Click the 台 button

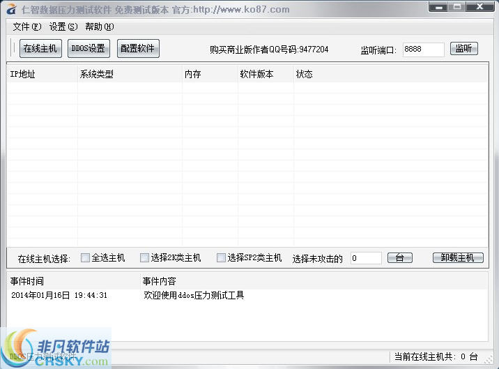(x=400, y=258)
